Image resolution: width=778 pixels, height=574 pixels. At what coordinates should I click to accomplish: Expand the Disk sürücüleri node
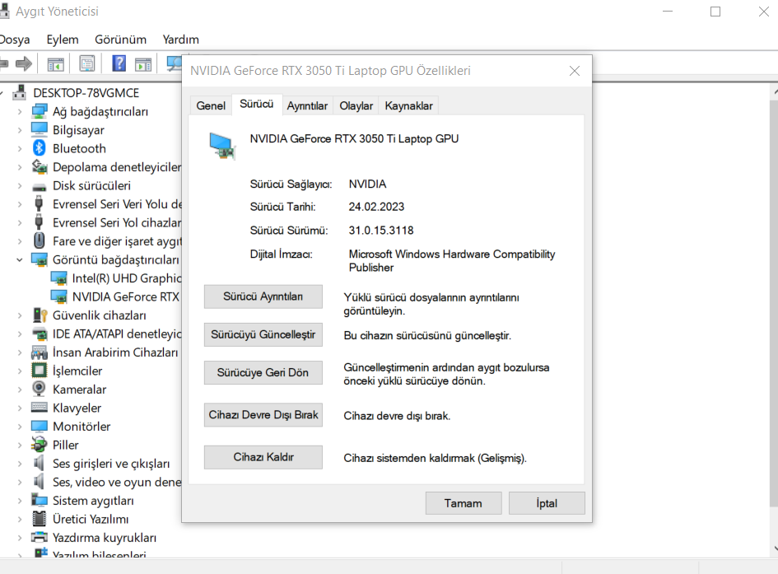[x=20, y=185]
